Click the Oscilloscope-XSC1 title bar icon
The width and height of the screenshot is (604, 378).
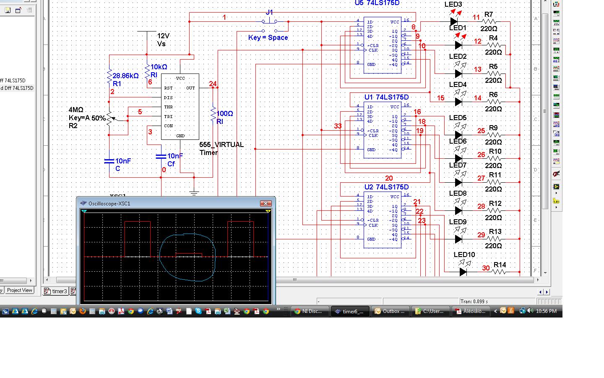(83, 203)
